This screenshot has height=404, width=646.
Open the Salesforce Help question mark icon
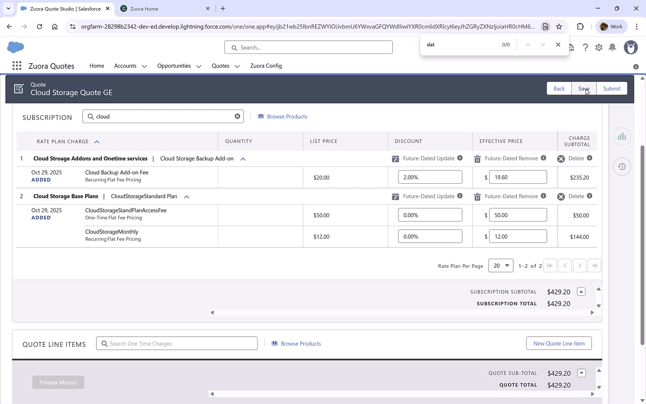pos(585,48)
